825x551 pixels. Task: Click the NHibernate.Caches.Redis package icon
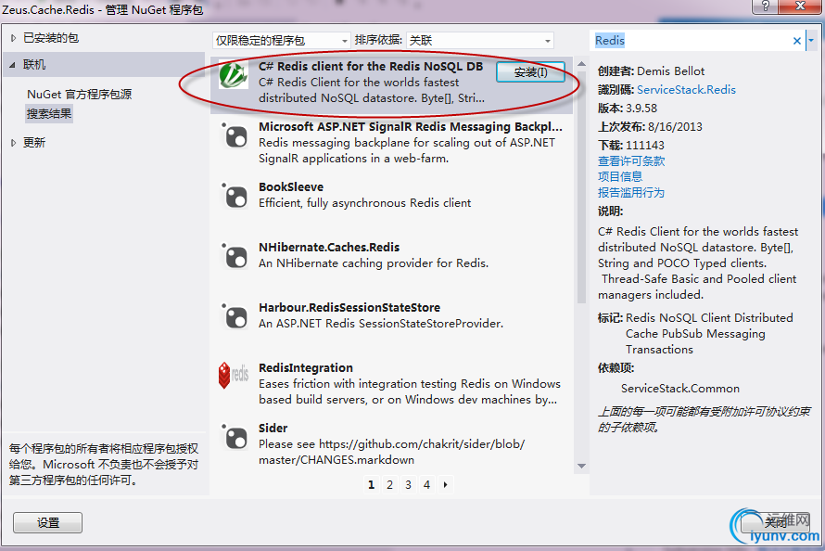click(235, 257)
